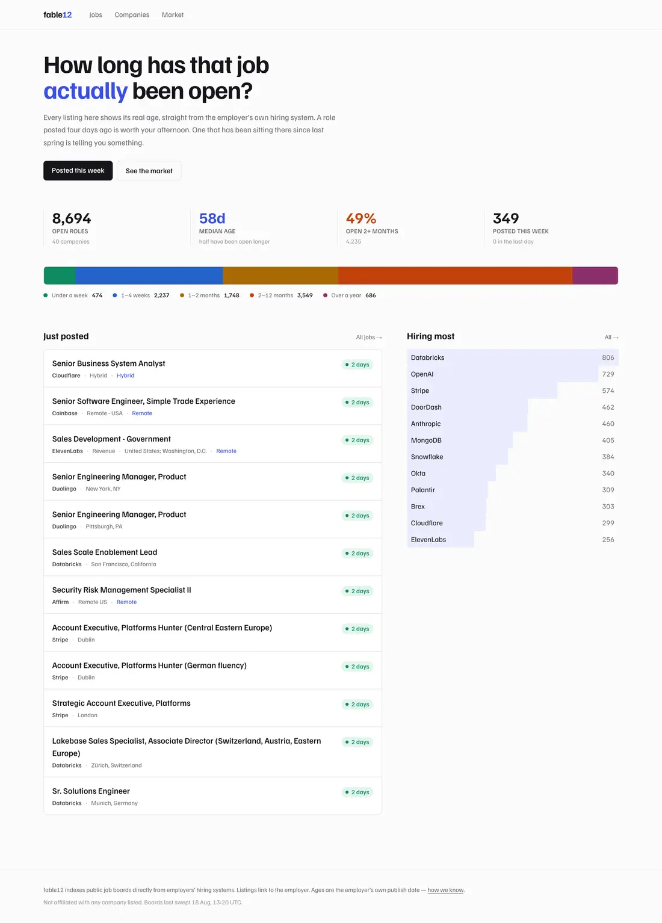Viewport: 662px width, 923px height.
Task: Click the red 2–12 months bar segment
Action: (455, 276)
